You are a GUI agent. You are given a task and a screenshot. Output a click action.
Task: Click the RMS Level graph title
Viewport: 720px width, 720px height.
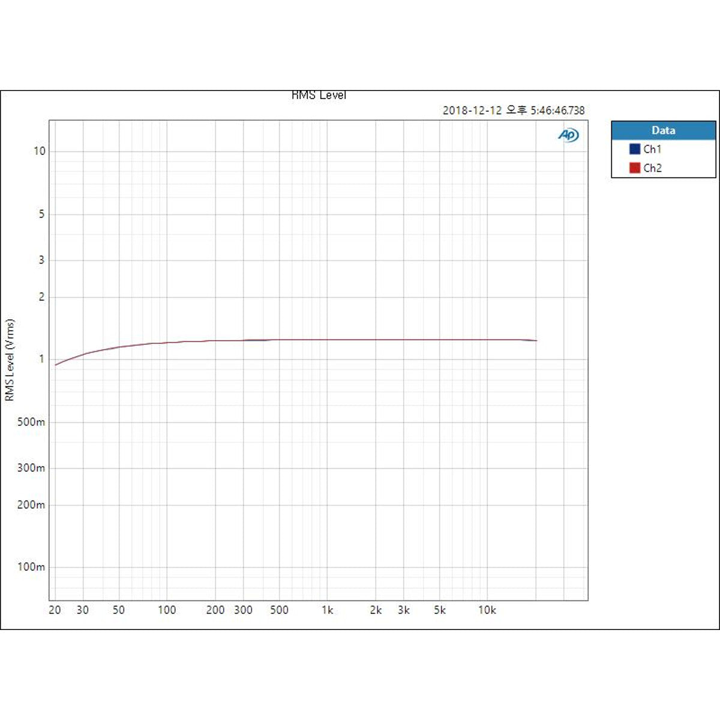click(x=319, y=95)
